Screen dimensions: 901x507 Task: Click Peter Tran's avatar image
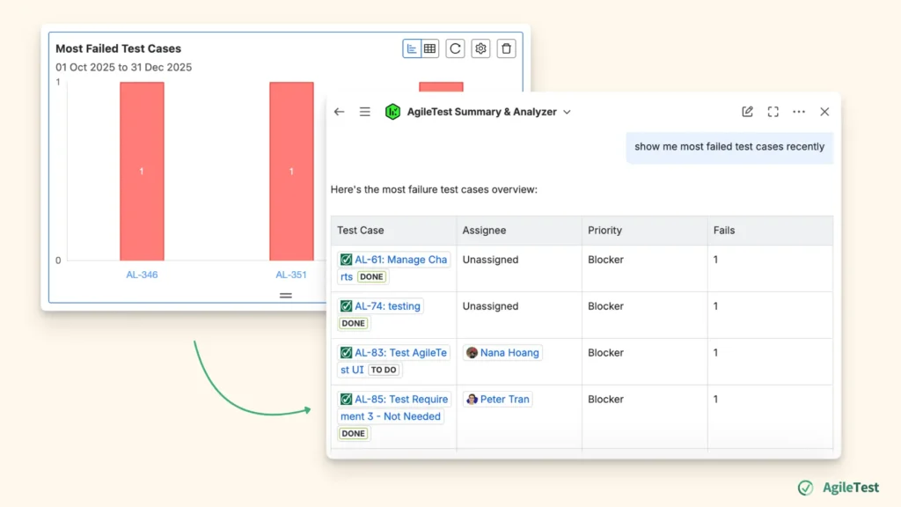(472, 400)
